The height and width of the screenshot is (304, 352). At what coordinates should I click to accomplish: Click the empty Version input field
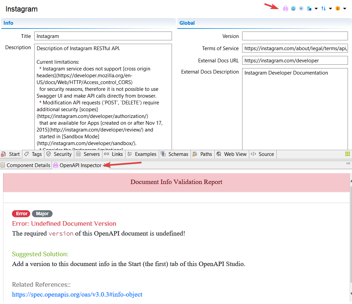tap(295, 36)
